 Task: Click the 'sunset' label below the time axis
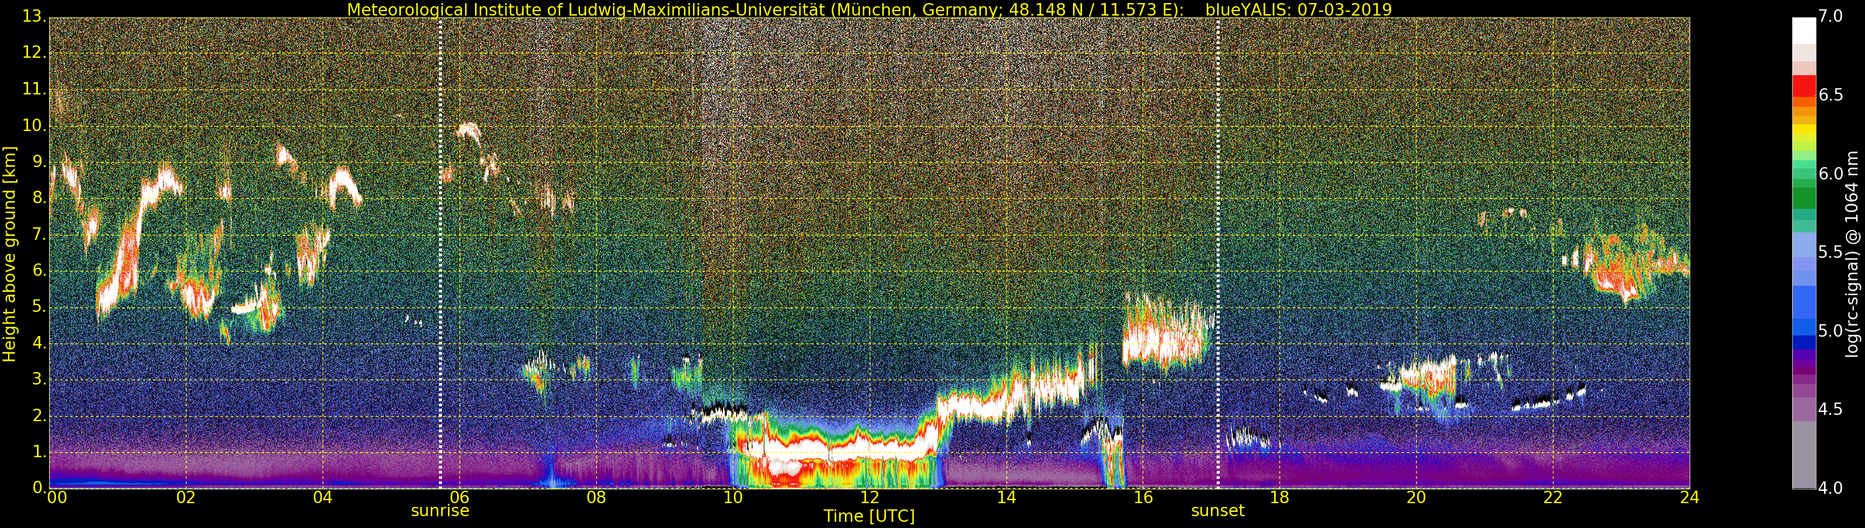click(1218, 511)
